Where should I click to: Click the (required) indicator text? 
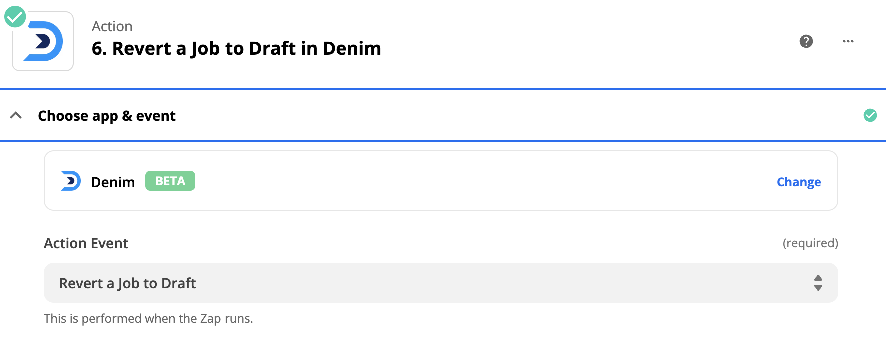coord(810,243)
